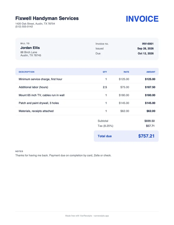The image size is (174, 225).
Task: Select 'Patch and paint drywall, 3 holes'
Action: point(39,103)
